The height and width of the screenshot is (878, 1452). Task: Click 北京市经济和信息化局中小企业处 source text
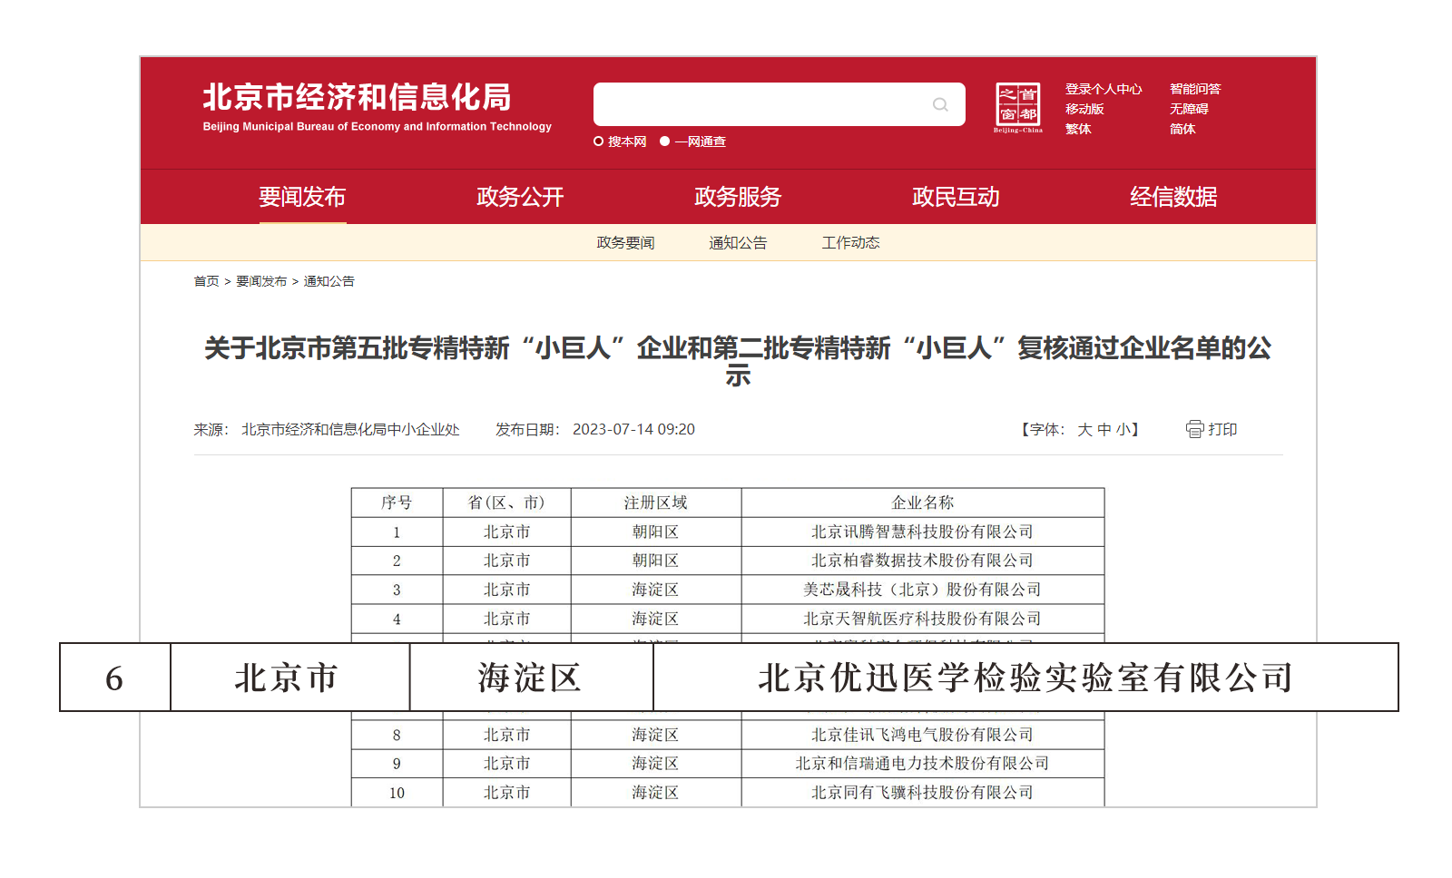point(350,429)
